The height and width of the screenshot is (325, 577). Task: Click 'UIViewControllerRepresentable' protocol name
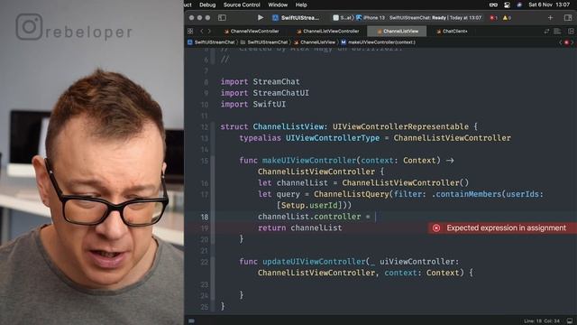(x=400, y=126)
